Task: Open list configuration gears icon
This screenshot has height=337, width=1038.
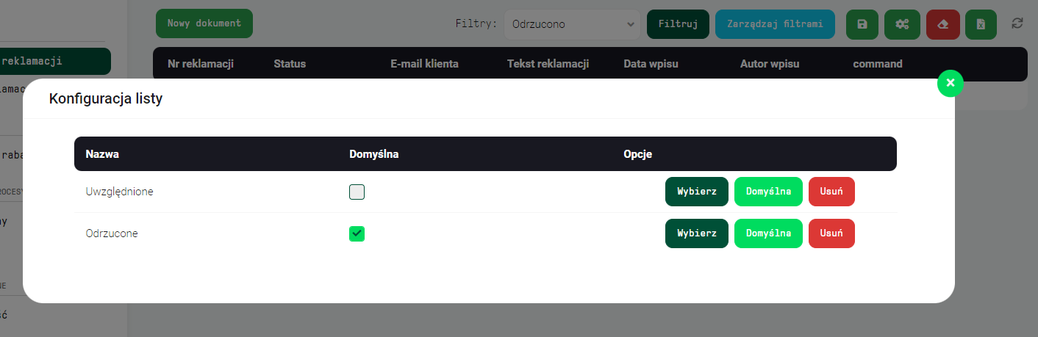Action: 902,24
